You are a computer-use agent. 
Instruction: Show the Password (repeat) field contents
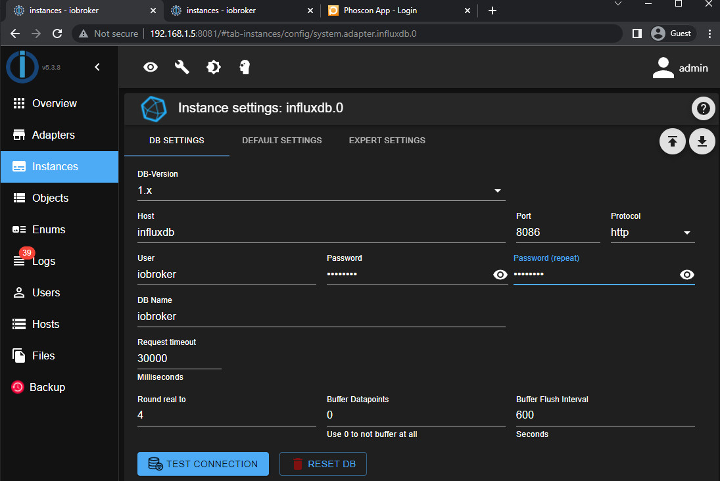687,275
